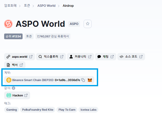Click the 계약: label

click(x=8, y=73)
